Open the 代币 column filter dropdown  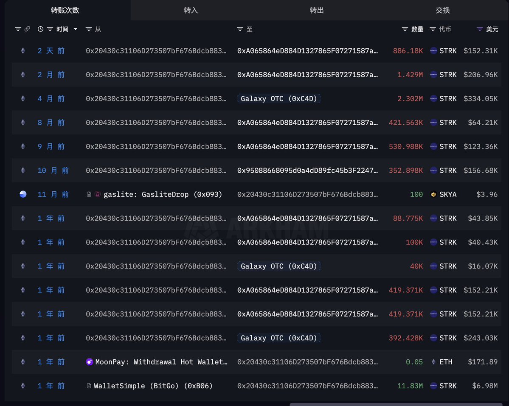pos(432,29)
